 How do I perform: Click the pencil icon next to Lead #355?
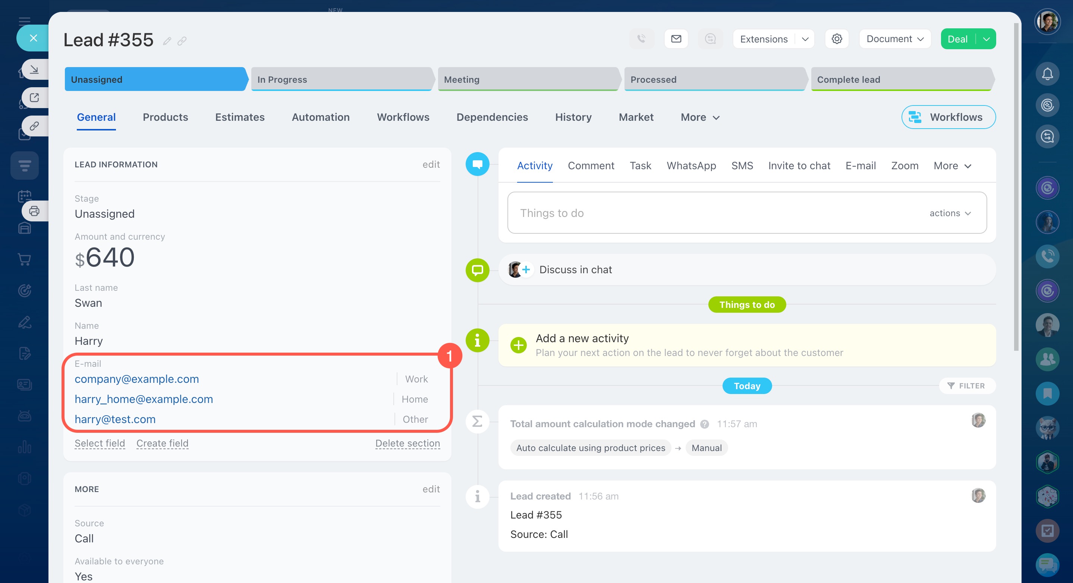point(167,41)
